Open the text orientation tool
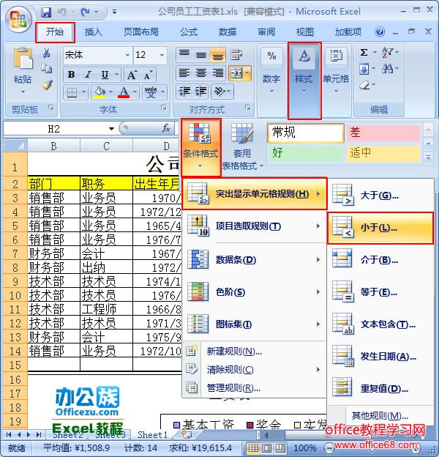 (x=219, y=92)
